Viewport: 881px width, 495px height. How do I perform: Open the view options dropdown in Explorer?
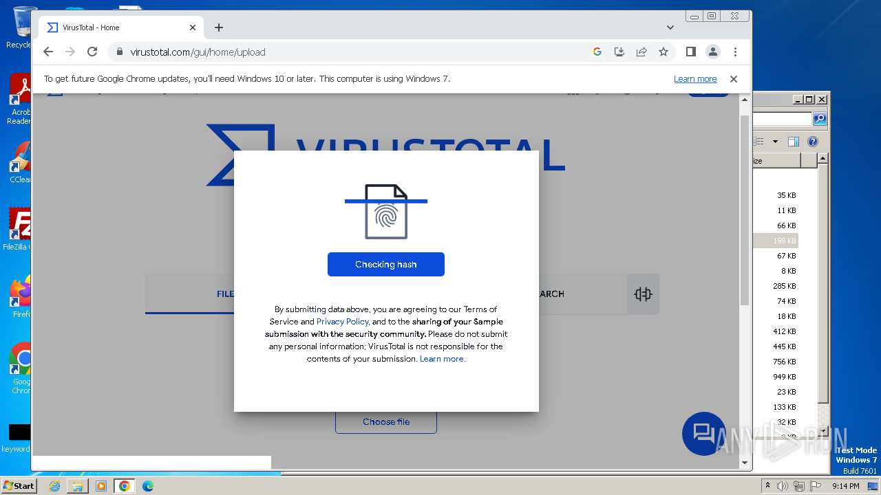click(x=775, y=142)
